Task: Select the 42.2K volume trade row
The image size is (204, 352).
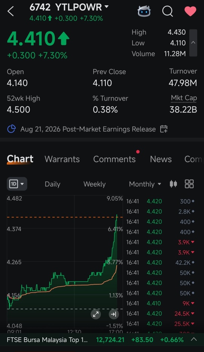Action: click(x=161, y=262)
